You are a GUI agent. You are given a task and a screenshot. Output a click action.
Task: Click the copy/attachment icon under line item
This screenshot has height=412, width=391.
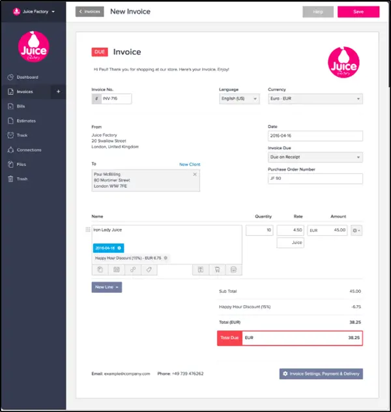click(x=100, y=270)
